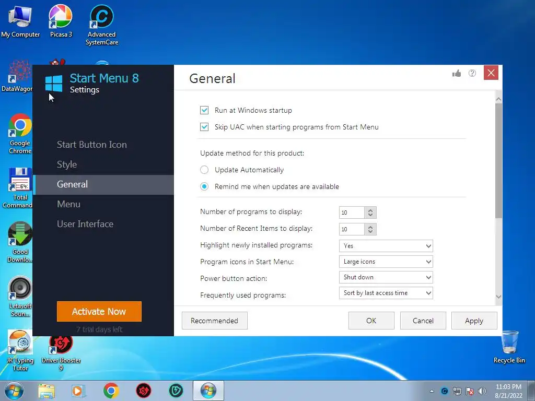
Task: Switch to User Interface section
Action: tap(103, 224)
